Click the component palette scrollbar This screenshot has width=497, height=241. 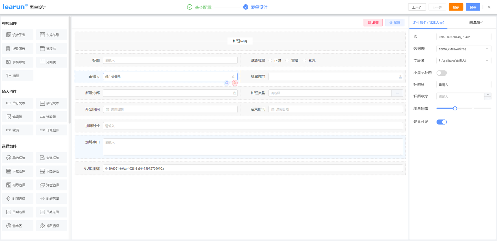pyautogui.click(x=70, y=70)
